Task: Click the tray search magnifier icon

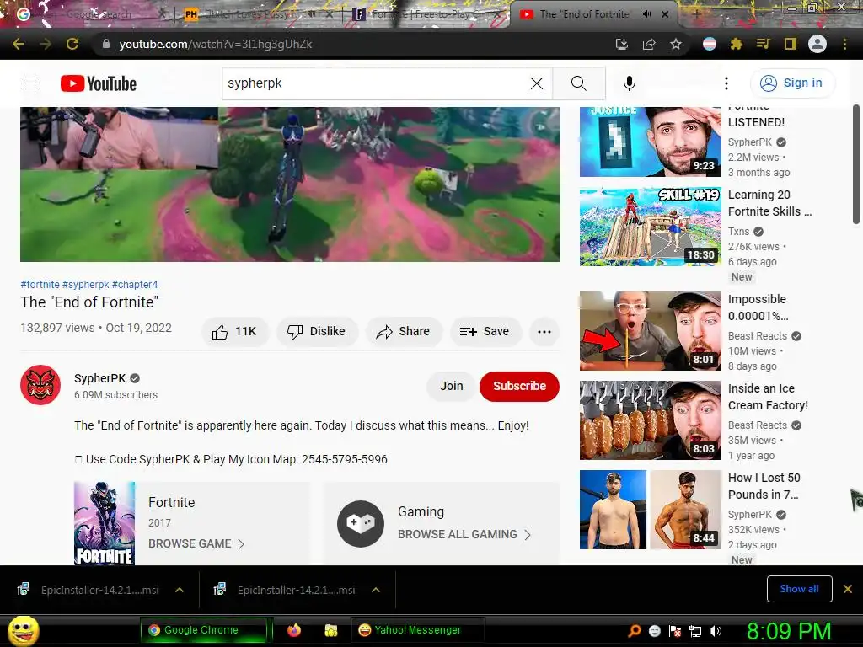Action: click(x=635, y=630)
